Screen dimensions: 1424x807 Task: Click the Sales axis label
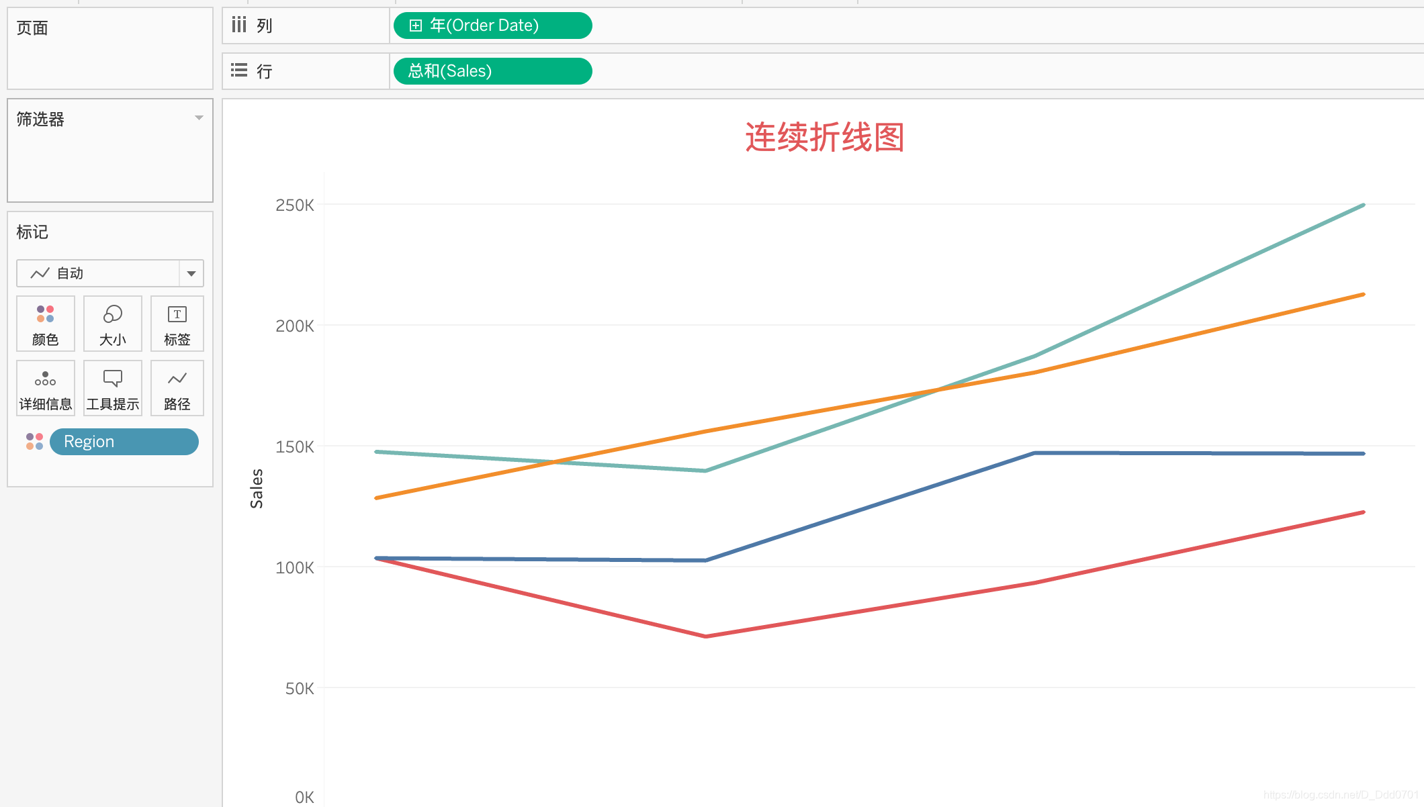(257, 489)
